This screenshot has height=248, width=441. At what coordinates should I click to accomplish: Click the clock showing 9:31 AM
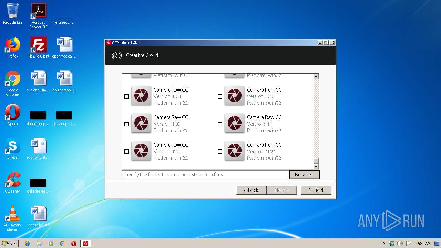tap(423, 244)
